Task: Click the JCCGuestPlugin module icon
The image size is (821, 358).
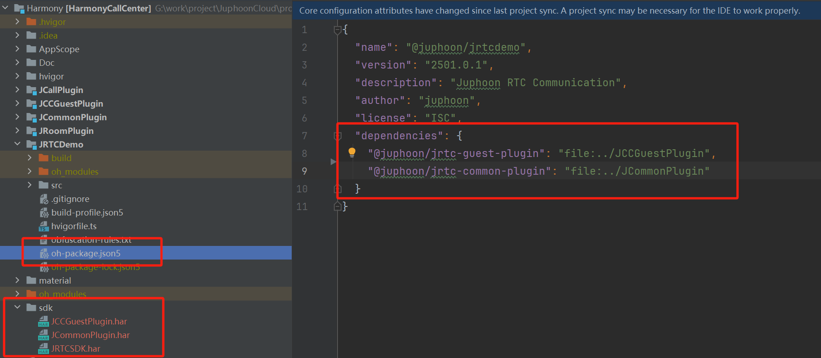Action: [31, 103]
